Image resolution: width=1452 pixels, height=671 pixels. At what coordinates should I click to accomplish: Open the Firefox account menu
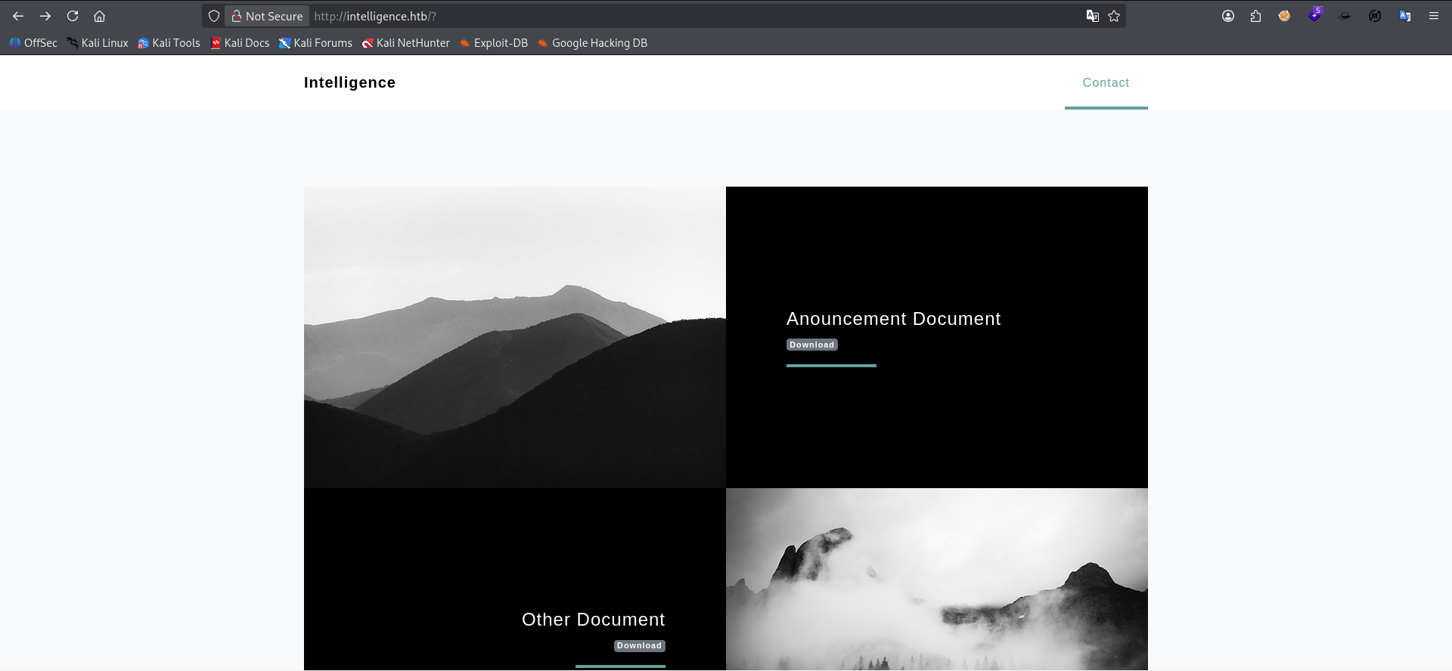point(1228,16)
